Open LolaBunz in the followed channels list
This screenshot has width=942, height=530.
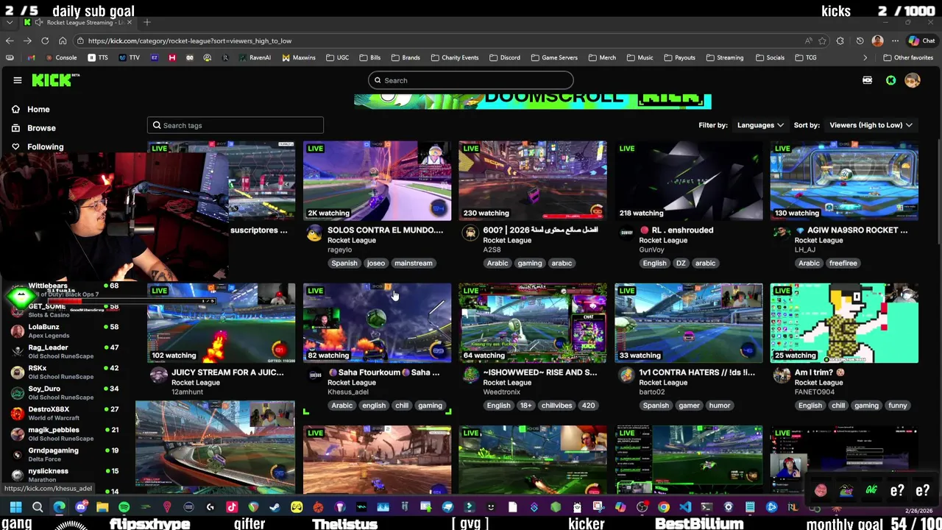click(x=65, y=331)
